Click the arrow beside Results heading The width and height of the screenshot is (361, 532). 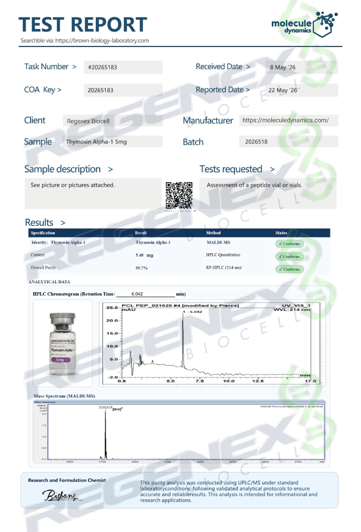pos(63,223)
